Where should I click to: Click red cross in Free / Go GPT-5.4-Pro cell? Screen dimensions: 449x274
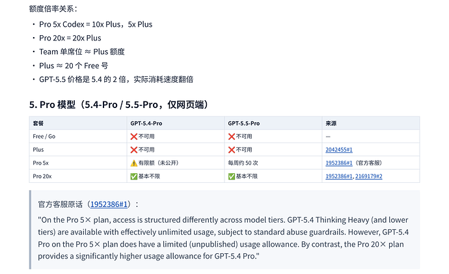coord(134,137)
